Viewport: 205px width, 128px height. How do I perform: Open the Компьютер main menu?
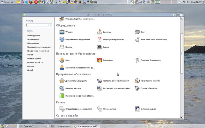coord(7,2)
